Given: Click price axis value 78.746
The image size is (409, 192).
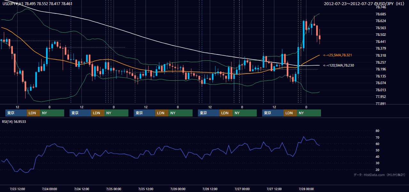Looking at the screenshot, I should (381, 7).
